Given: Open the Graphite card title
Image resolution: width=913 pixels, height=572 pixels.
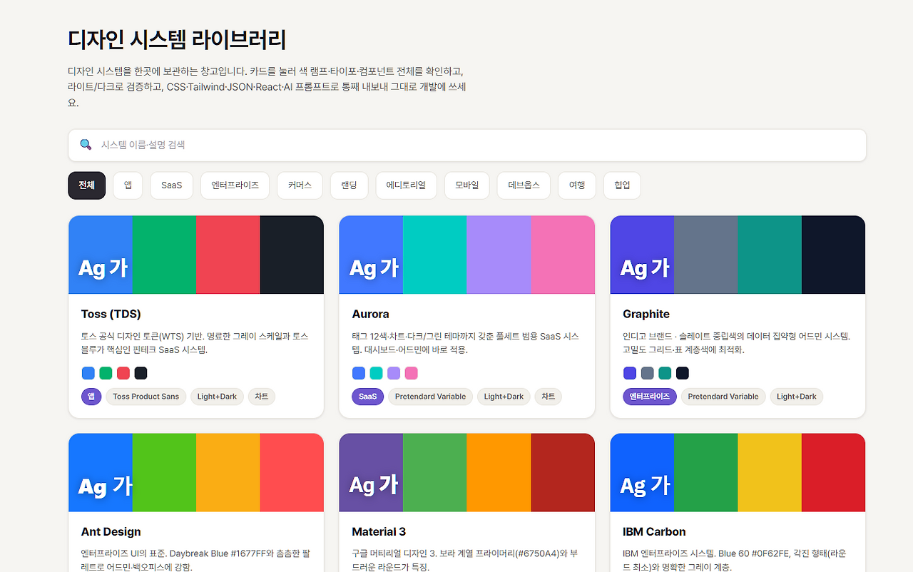Looking at the screenshot, I should click(x=646, y=314).
